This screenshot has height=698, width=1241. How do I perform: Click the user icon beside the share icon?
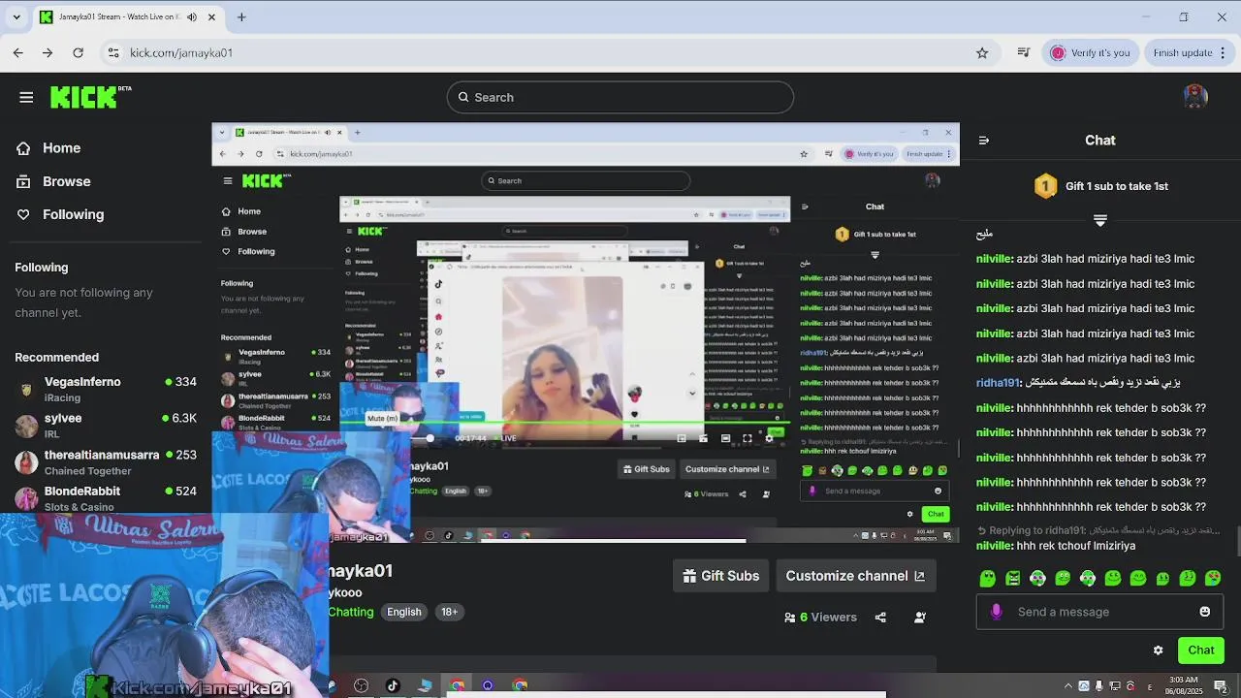(x=920, y=618)
